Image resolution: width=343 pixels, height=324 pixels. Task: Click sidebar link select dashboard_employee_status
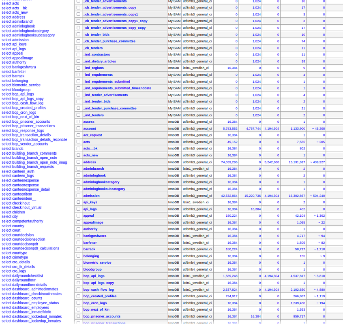30,303
